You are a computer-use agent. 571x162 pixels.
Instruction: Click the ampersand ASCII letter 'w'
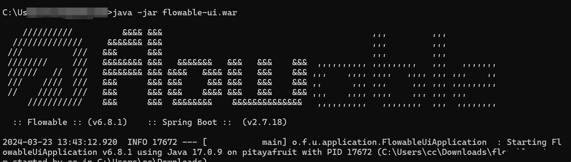(x=267, y=83)
